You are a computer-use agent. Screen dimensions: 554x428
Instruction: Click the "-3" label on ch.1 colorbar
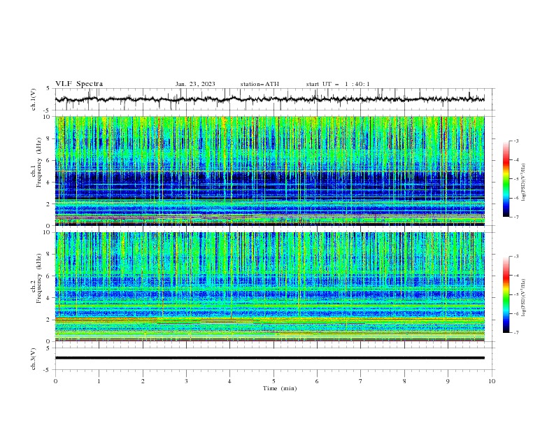[516, 141]
